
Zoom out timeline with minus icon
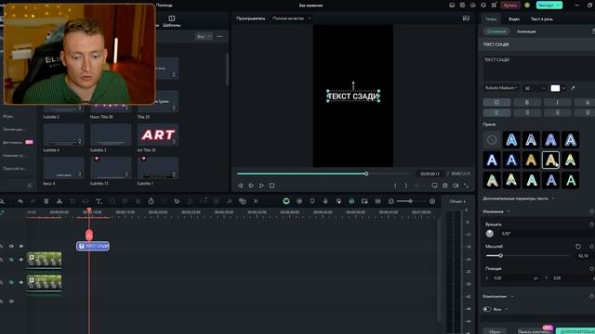pos(390,201)
